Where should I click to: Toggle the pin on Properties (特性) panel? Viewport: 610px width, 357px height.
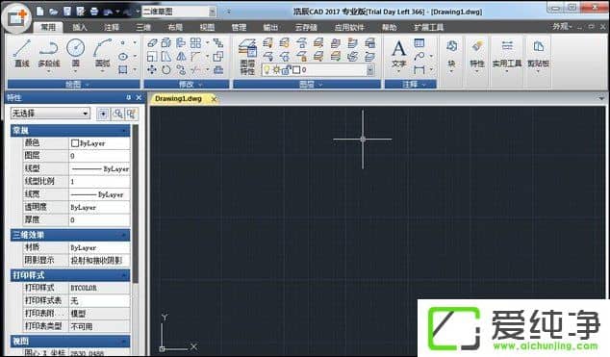pyautogui.click(x=129, y=97)
